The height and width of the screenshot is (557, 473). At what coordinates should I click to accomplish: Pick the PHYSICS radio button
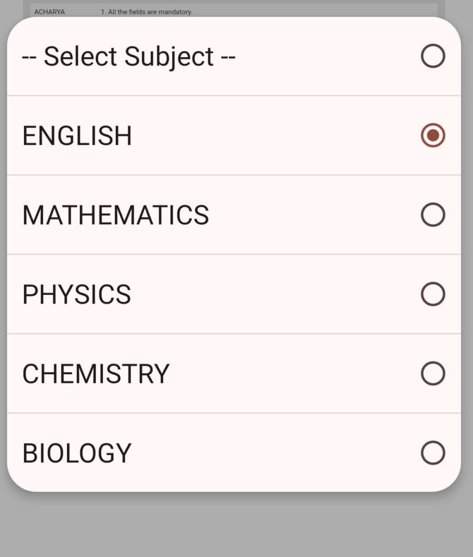point(433,294)
